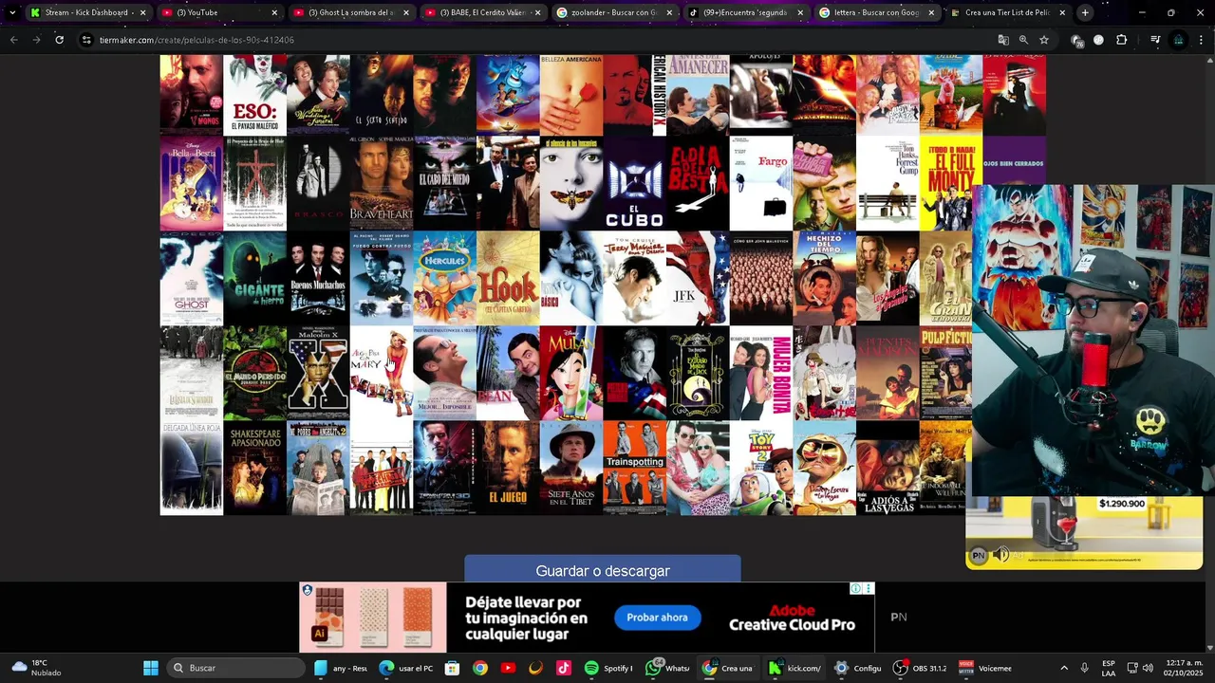Viewport: 1215px width, 683px height.
Task: Bookmark this page with the star icon
Action: tap(1044, 40)
